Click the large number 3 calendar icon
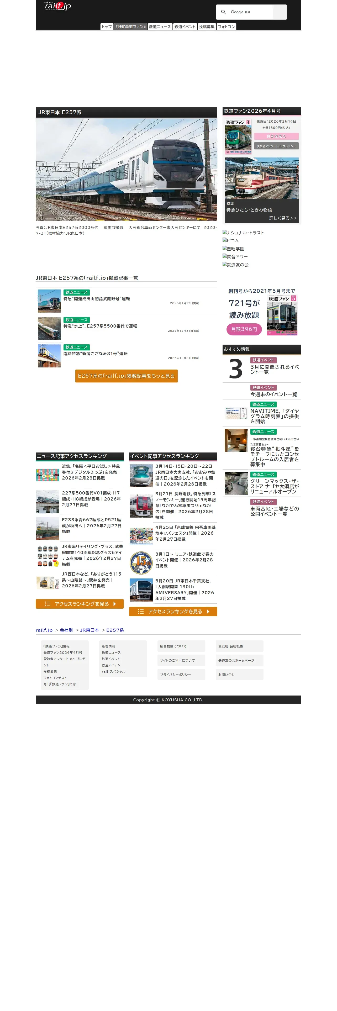Image resolution: width=337 pixels, height=1011 pixels. pyautogui.click(x=236, y=369)
